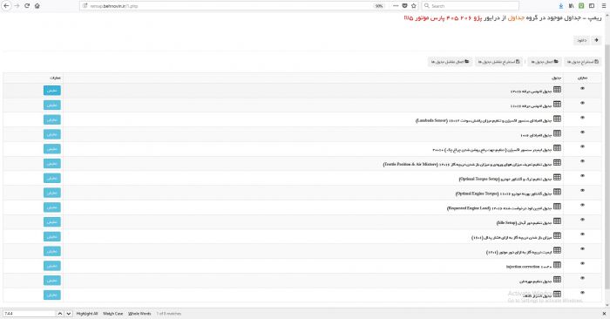The height and width of the screenshot is (319, 610).
Task: Open the library icon in the browser toolbar
Action: point(571,6)
